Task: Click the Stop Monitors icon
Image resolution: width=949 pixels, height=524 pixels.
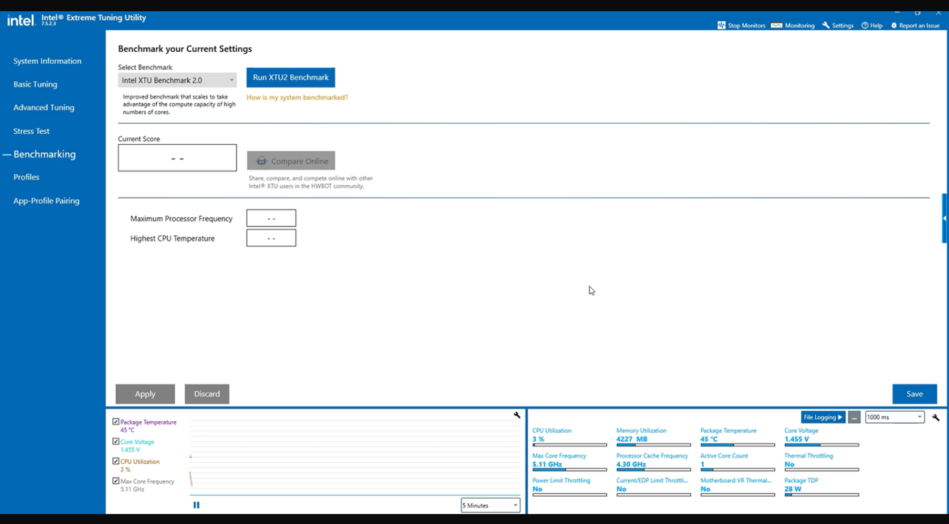Action: (721, 25)
